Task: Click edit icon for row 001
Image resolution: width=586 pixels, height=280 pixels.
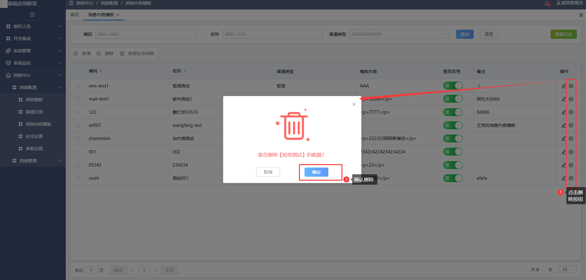Action: point(564,152)
